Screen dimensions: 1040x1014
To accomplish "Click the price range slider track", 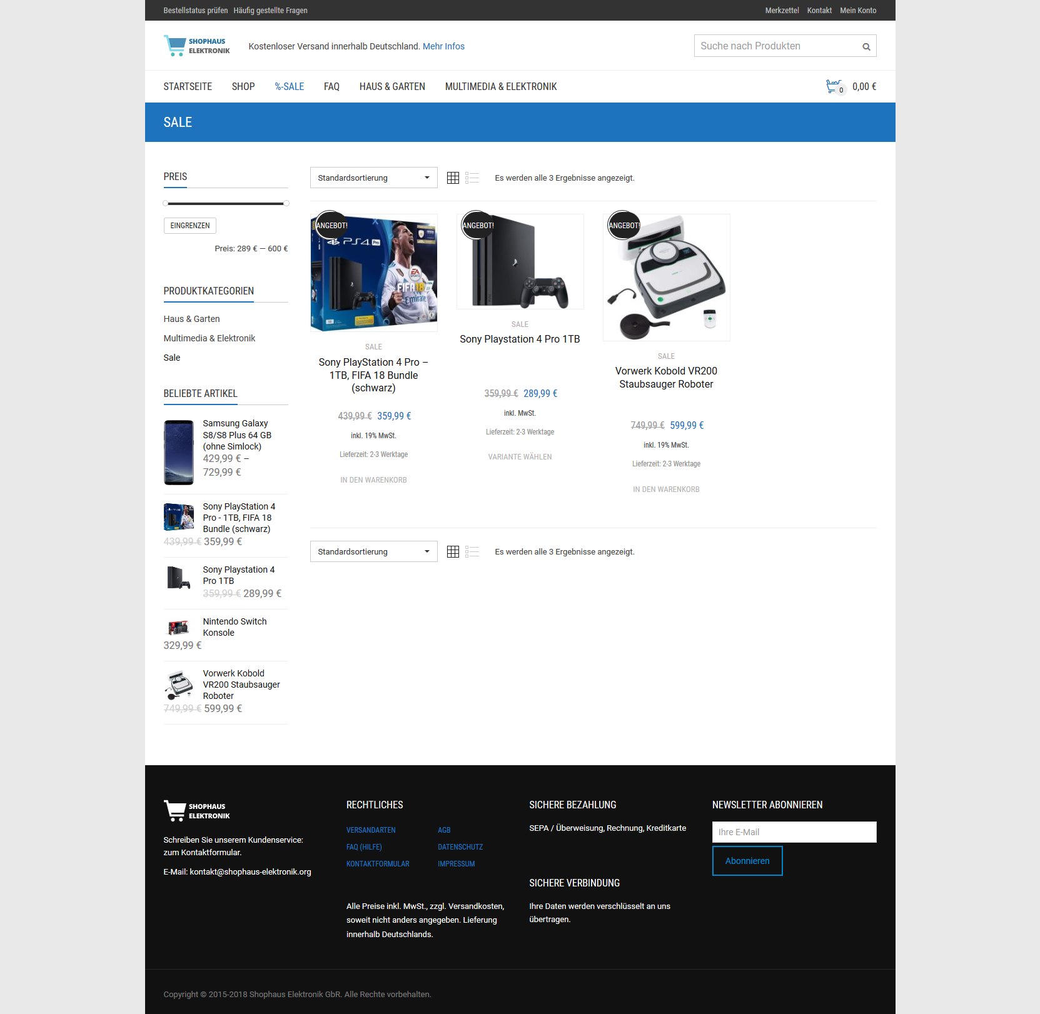I will 226,203.
